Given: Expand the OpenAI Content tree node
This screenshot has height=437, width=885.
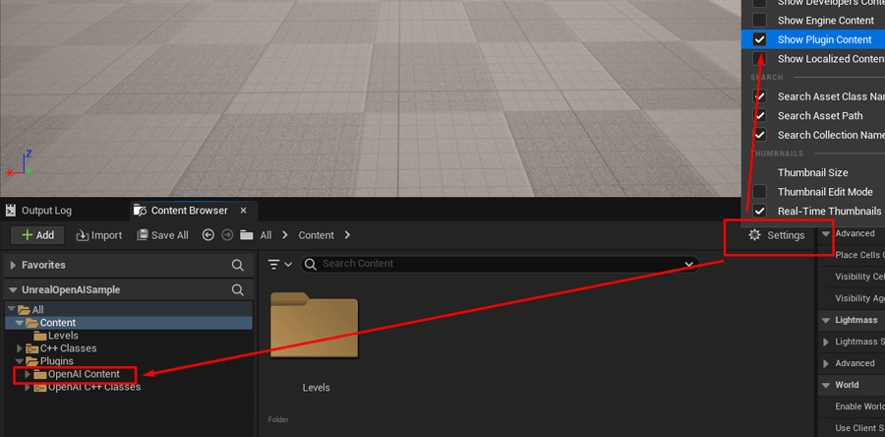Looking at the screenshot, I should pos(27,374).
